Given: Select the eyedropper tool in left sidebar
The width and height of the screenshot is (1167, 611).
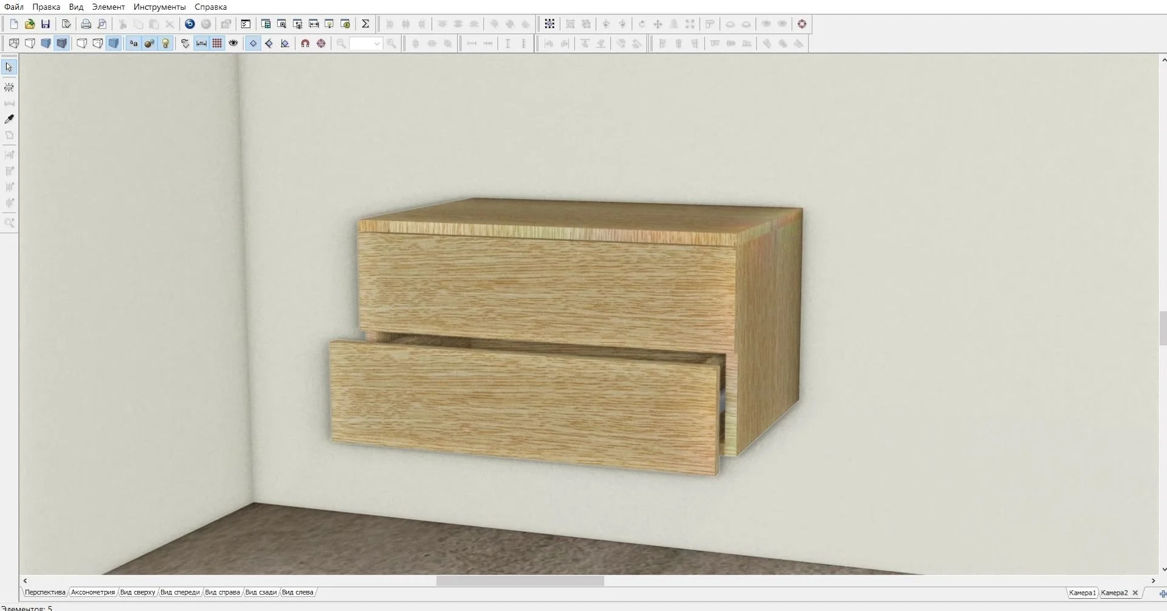Looking at the screenshot, I should pyautogui.click(x=9, y=119).
